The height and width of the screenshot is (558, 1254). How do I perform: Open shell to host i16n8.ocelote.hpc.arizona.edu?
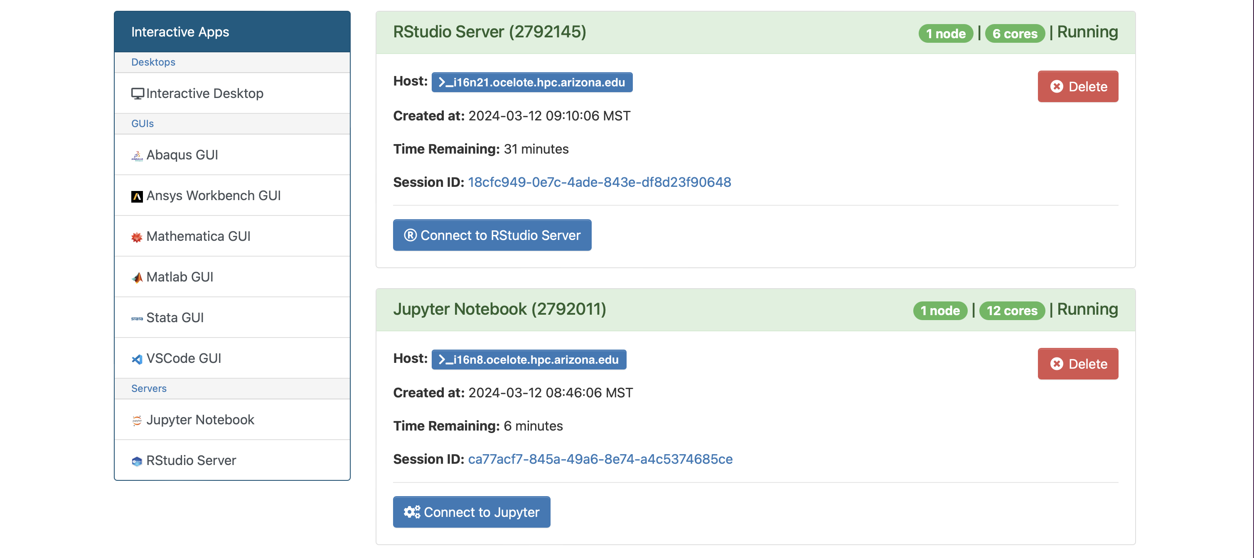click(x=529, y=360)
